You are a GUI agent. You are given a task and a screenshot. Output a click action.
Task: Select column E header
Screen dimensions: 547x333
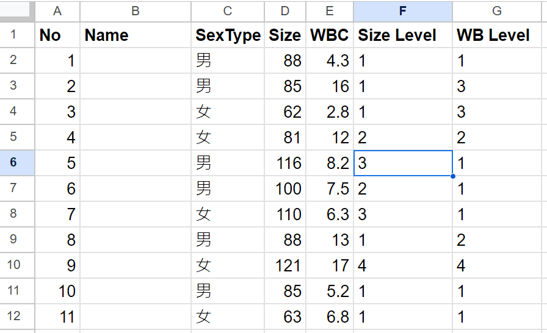pyautogui.click(x=329, y=10)
